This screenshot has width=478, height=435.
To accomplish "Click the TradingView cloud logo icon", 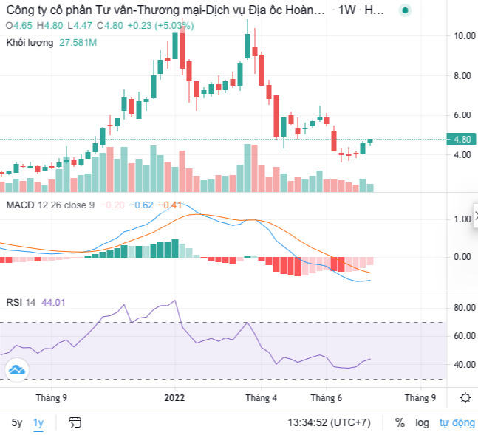I will (16, 369).
